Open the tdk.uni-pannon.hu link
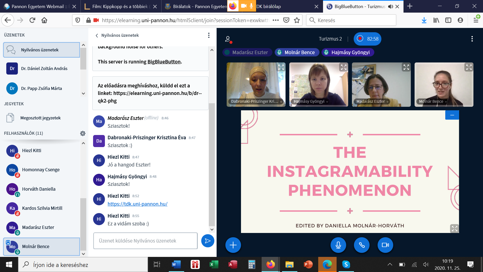The image size is (483, 272). (137, 204)
